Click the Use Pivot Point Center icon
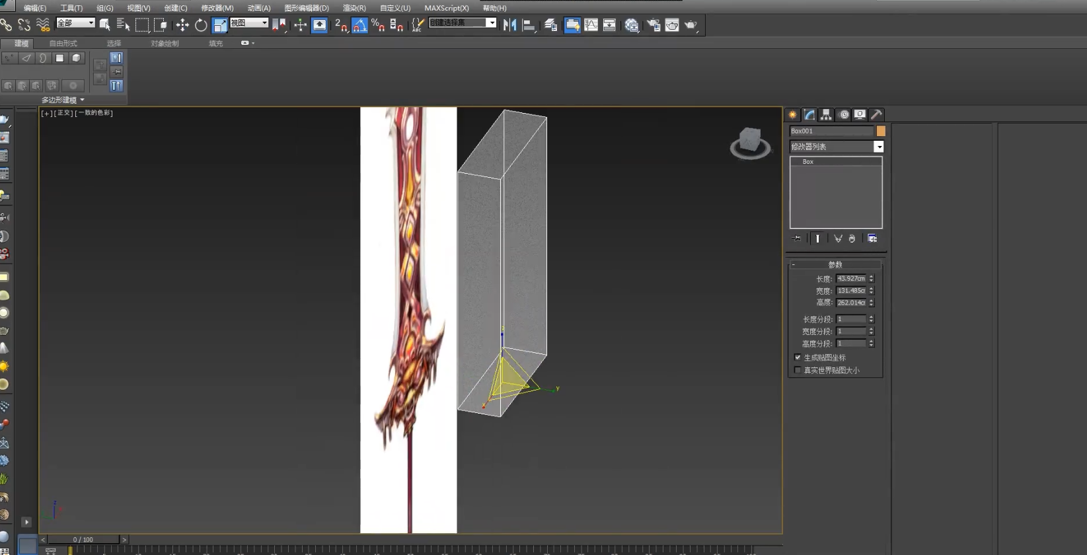The width and height of the screenshot is (1087, 555). (280, 25)
